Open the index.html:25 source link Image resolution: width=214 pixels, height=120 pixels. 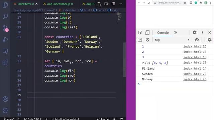pyautogui.click(x=195, y=74)
